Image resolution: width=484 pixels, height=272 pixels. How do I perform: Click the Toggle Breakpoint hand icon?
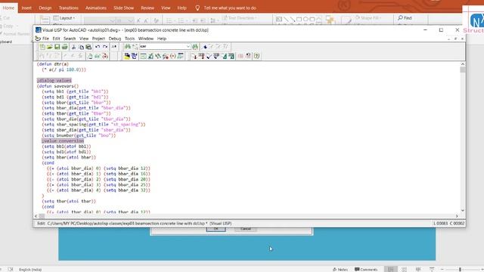pos(90,56)
